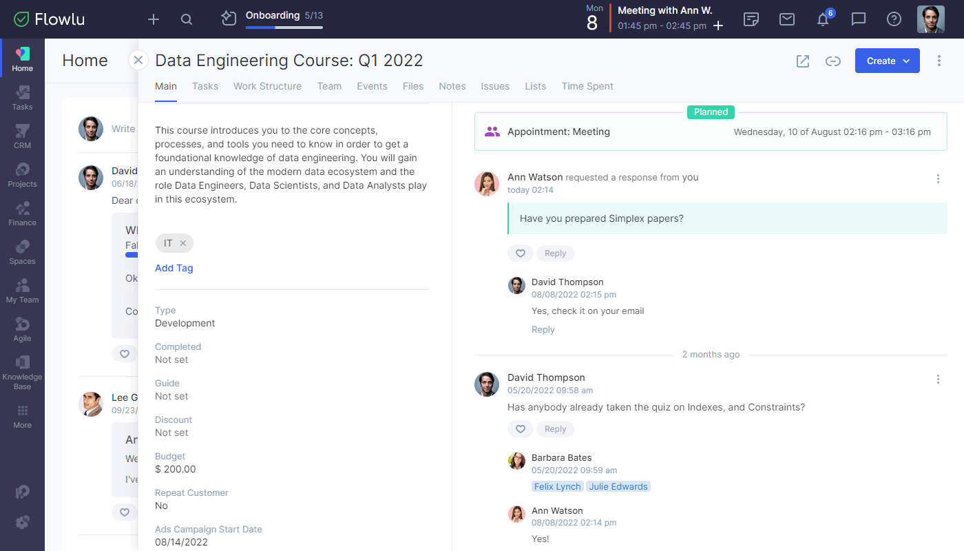Click Ann Watson's avatar in request
Image resolution: width=964 pixels, height=551 pixels.
tap(487, 184)
